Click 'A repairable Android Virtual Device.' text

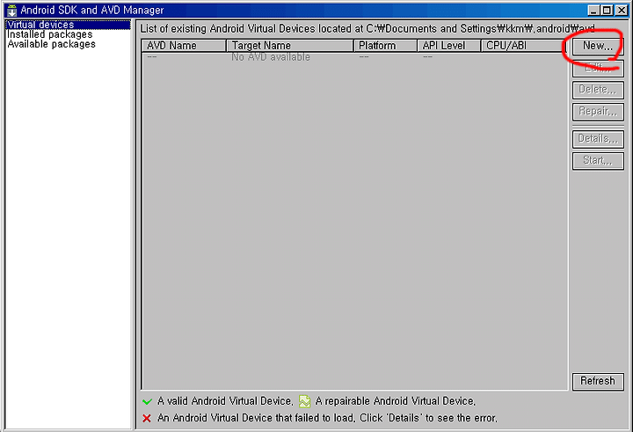[x=396, y=401]
